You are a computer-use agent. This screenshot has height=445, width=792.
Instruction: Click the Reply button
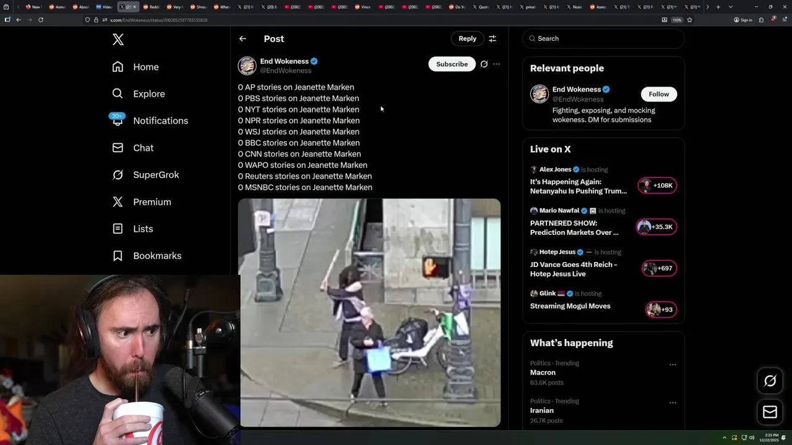pos(467,38)
